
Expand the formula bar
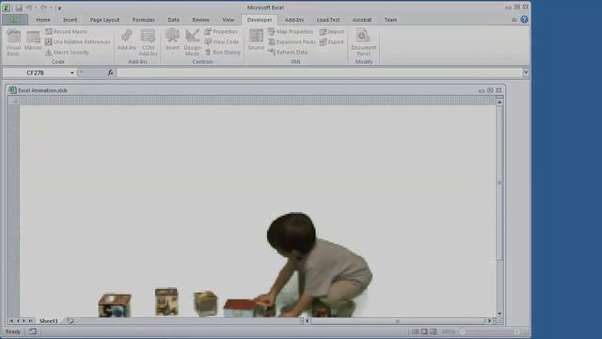point(526,72)
